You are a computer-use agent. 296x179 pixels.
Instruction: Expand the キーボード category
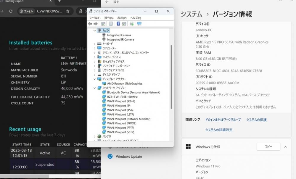[95, 44]
